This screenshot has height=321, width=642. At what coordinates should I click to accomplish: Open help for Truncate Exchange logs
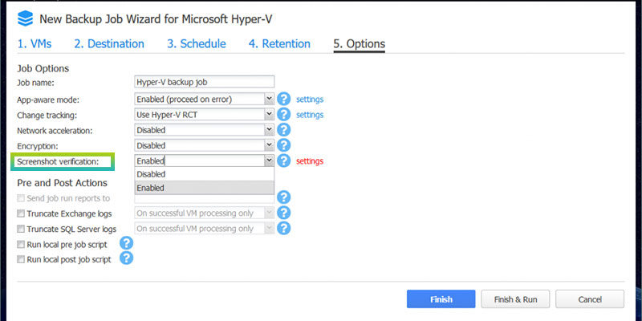(283, 213)
